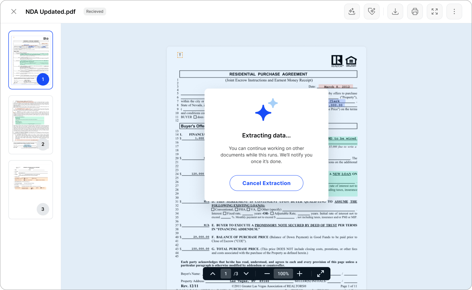Viewport: 472px width, 290px height.
Task: Expand document view with the diagonal arrows icon
Action: click(320, 273)
